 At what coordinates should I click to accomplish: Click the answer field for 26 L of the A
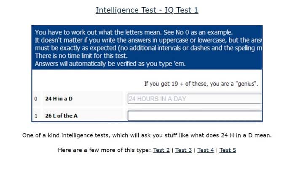click(x=195, y=116)
